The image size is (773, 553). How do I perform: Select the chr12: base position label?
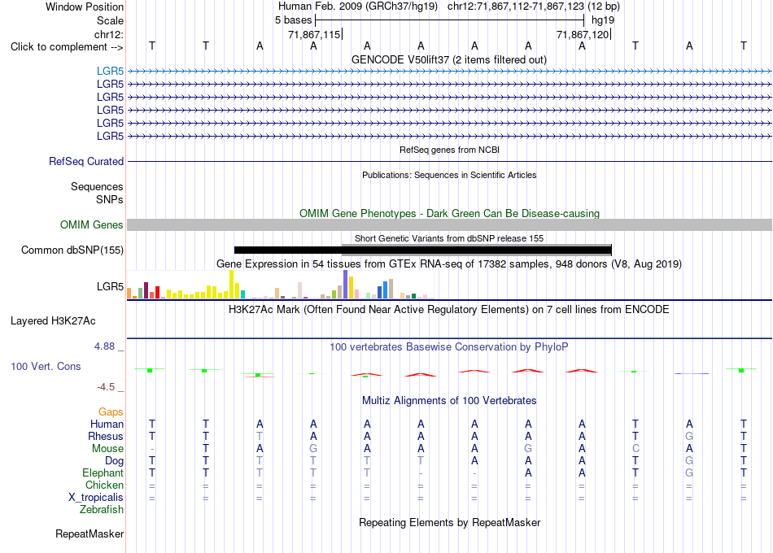(108, 34)
